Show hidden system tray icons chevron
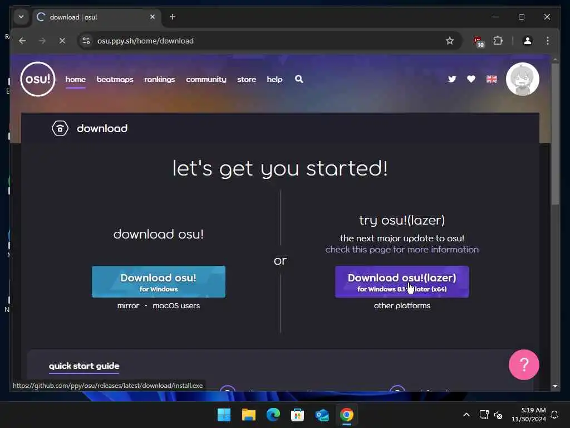Image resolution: width=570 pixels, height=428 pixels. (x=466, y=415)
